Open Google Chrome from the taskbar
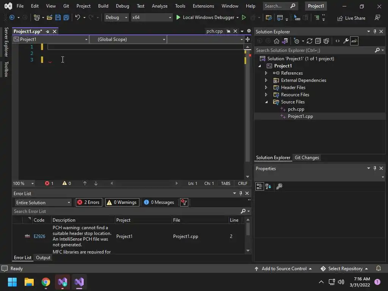 point(46,282)
